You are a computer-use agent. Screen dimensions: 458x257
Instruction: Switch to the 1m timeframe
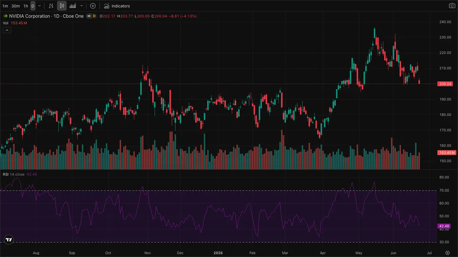(x=5, y=6)
